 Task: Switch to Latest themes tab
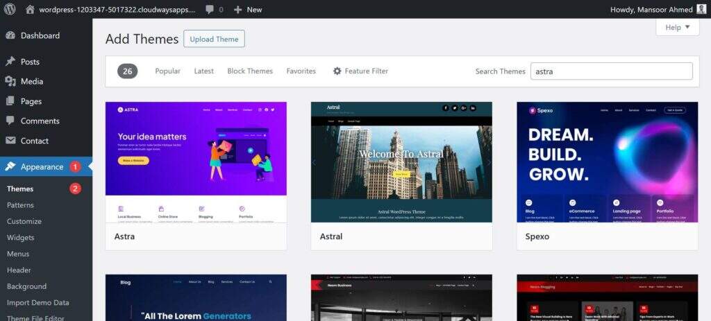coord(203,71)
